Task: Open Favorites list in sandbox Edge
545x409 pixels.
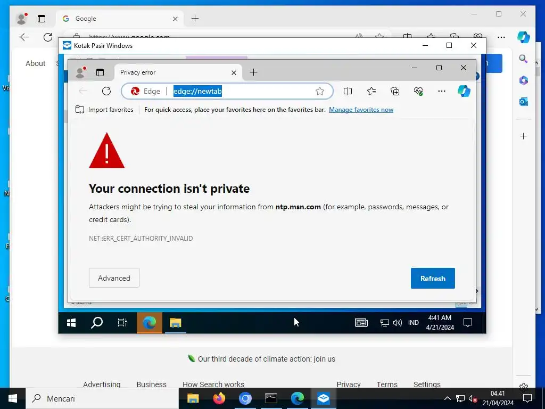Action: (371, 91)
